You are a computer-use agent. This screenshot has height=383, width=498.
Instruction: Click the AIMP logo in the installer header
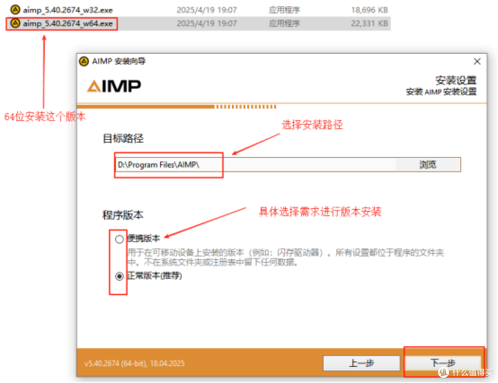pos(114,86)
